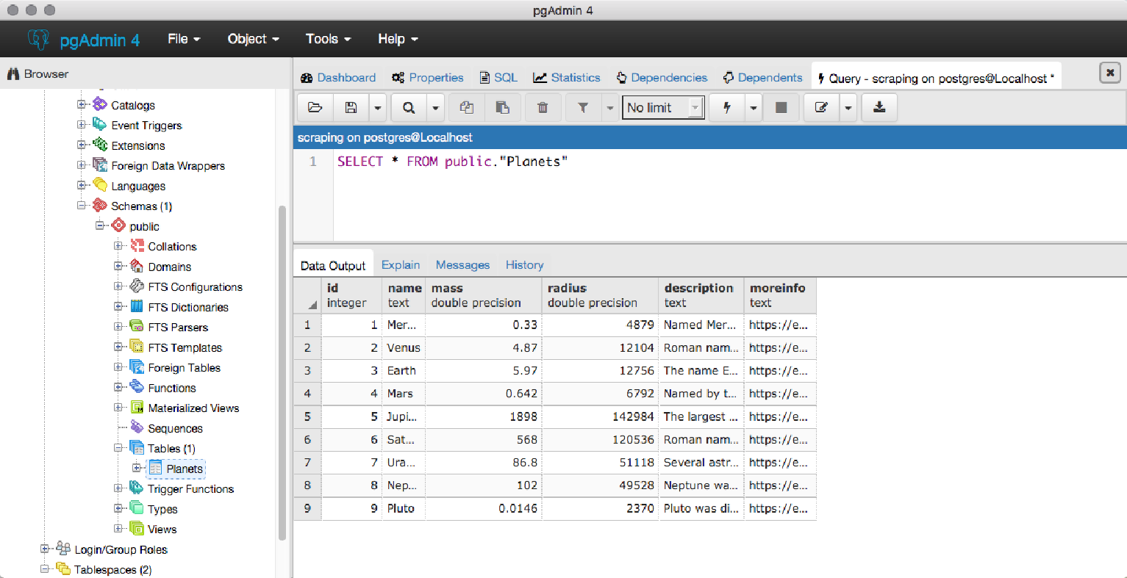This screenshot has width=1127, height=578.
Task: Click the Tablespaces icon
Action: pyautogui.click(x=63, y=569)
